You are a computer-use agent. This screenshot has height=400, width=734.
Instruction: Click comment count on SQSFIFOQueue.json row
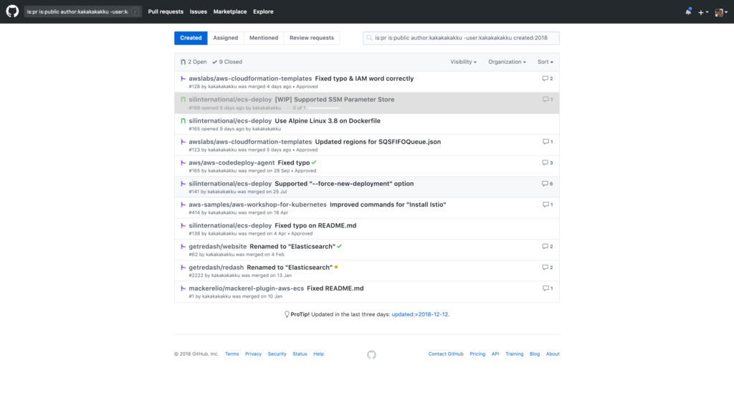point(551,142)
